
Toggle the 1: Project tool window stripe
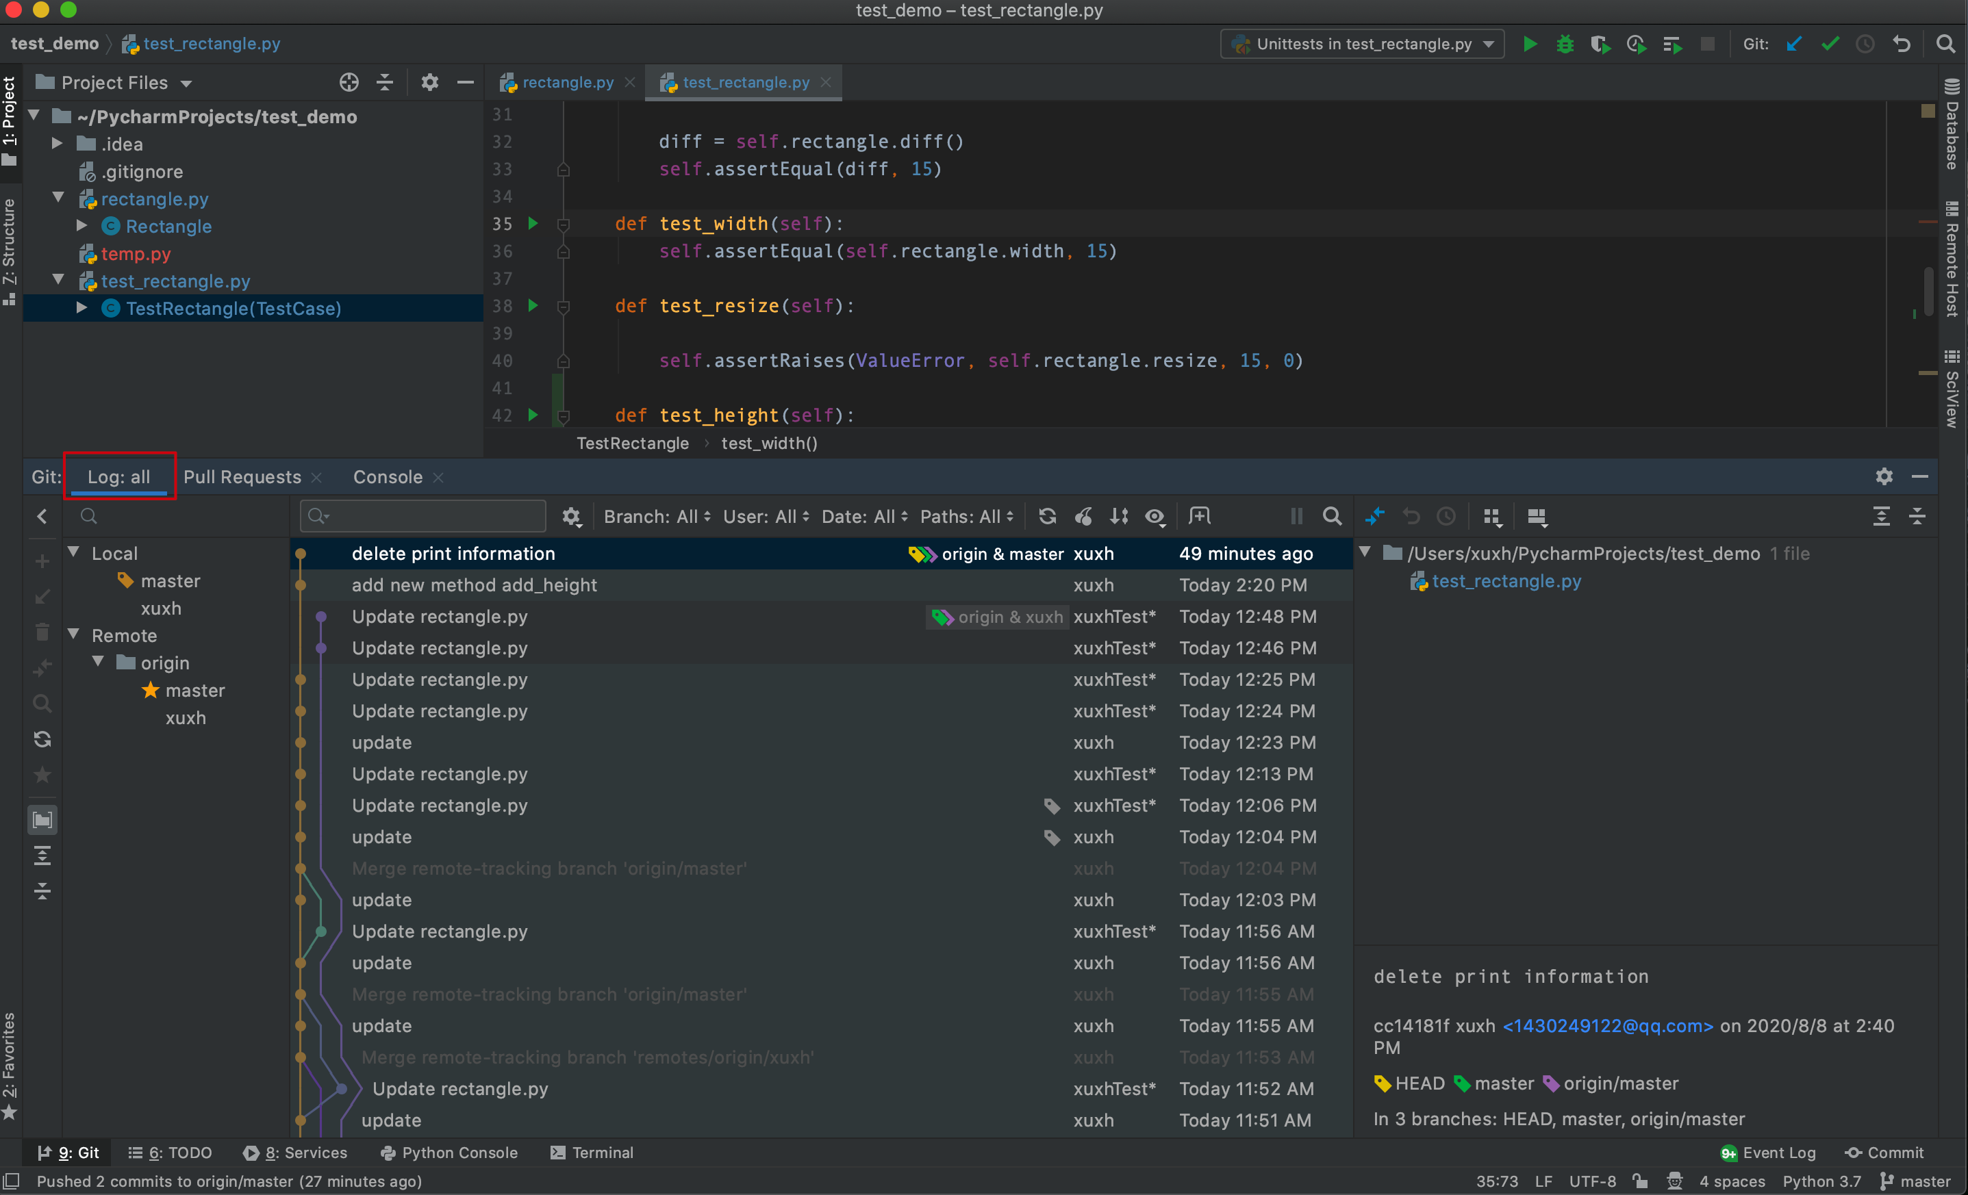[10, 120]
